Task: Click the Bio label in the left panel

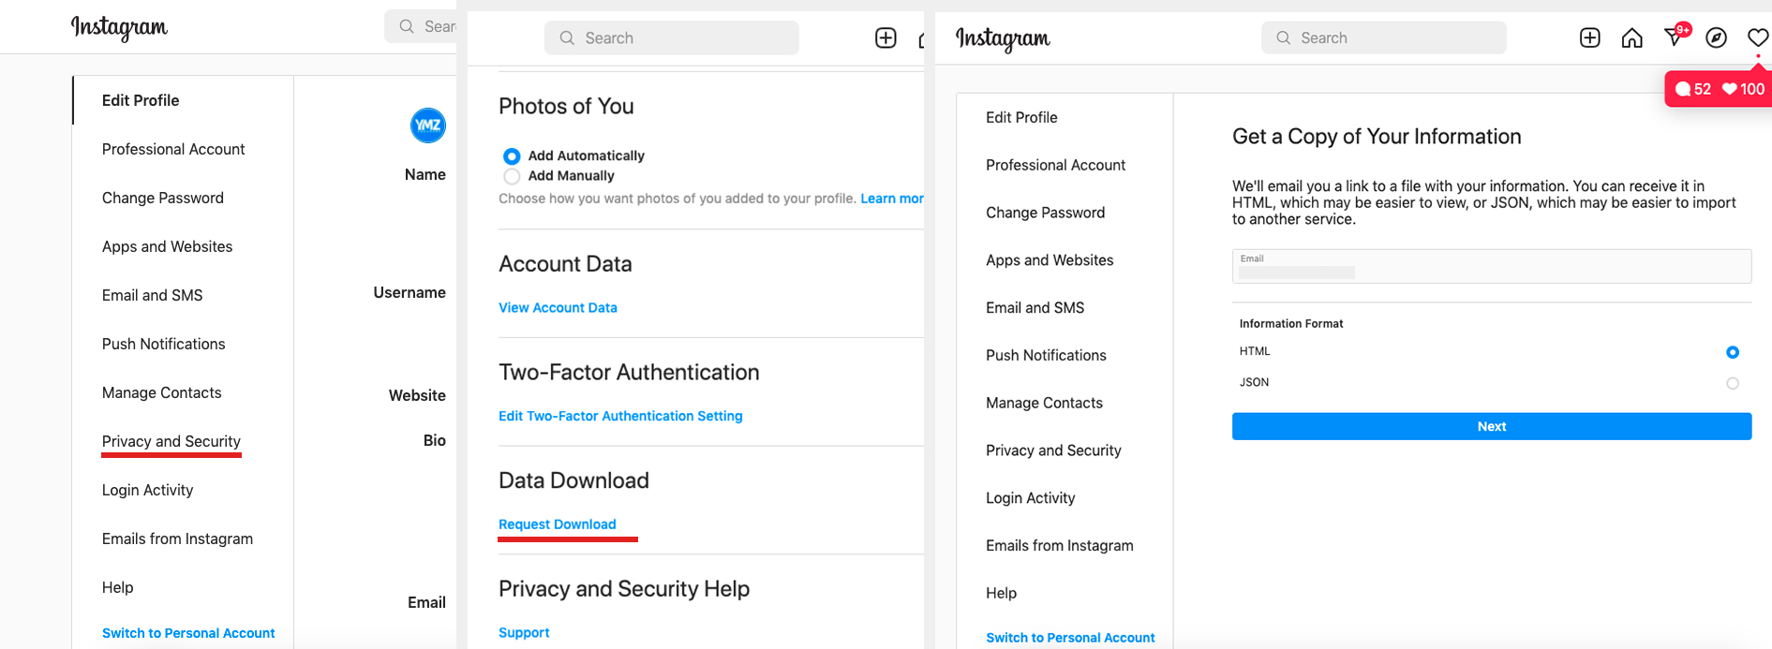Action: [x=434, y=440]
